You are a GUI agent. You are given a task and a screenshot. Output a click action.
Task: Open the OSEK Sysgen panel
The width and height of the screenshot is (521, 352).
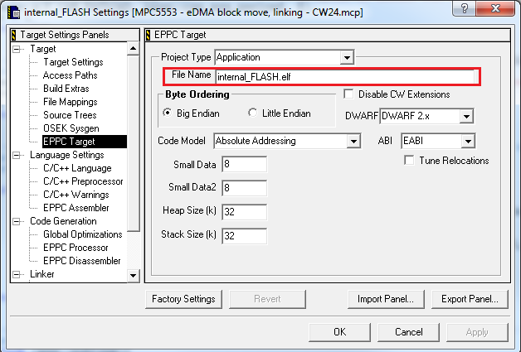[x=71, y=128]
